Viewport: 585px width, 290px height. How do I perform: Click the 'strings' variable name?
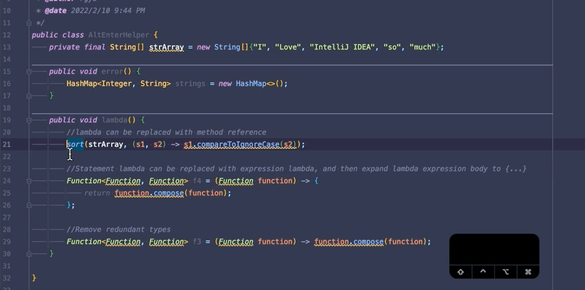tap(190, 84)
